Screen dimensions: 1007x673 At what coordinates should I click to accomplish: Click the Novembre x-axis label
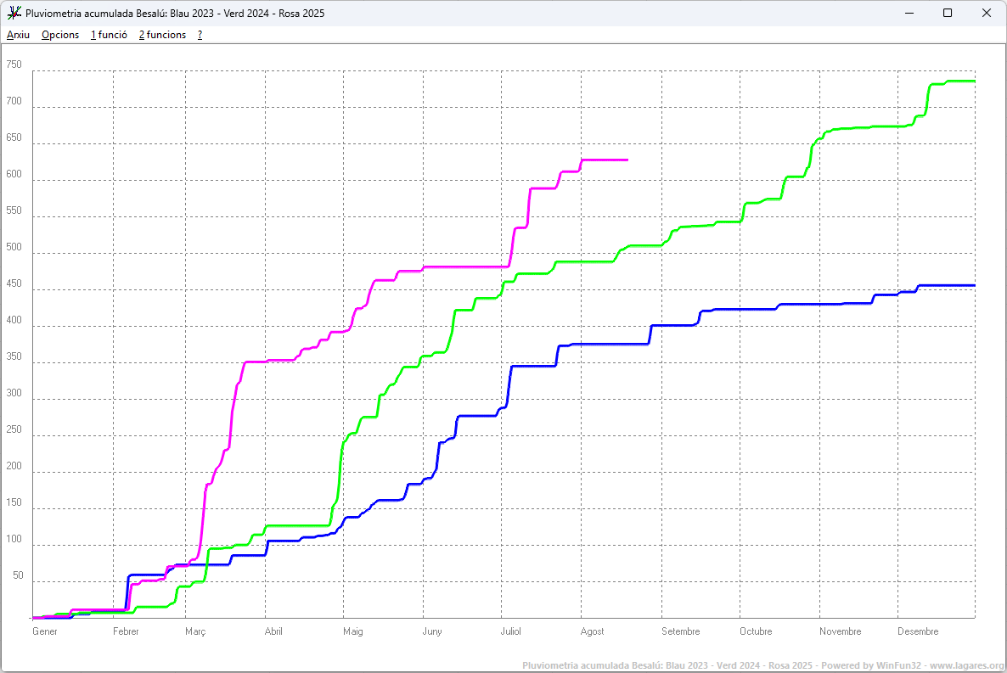[840, 631]
